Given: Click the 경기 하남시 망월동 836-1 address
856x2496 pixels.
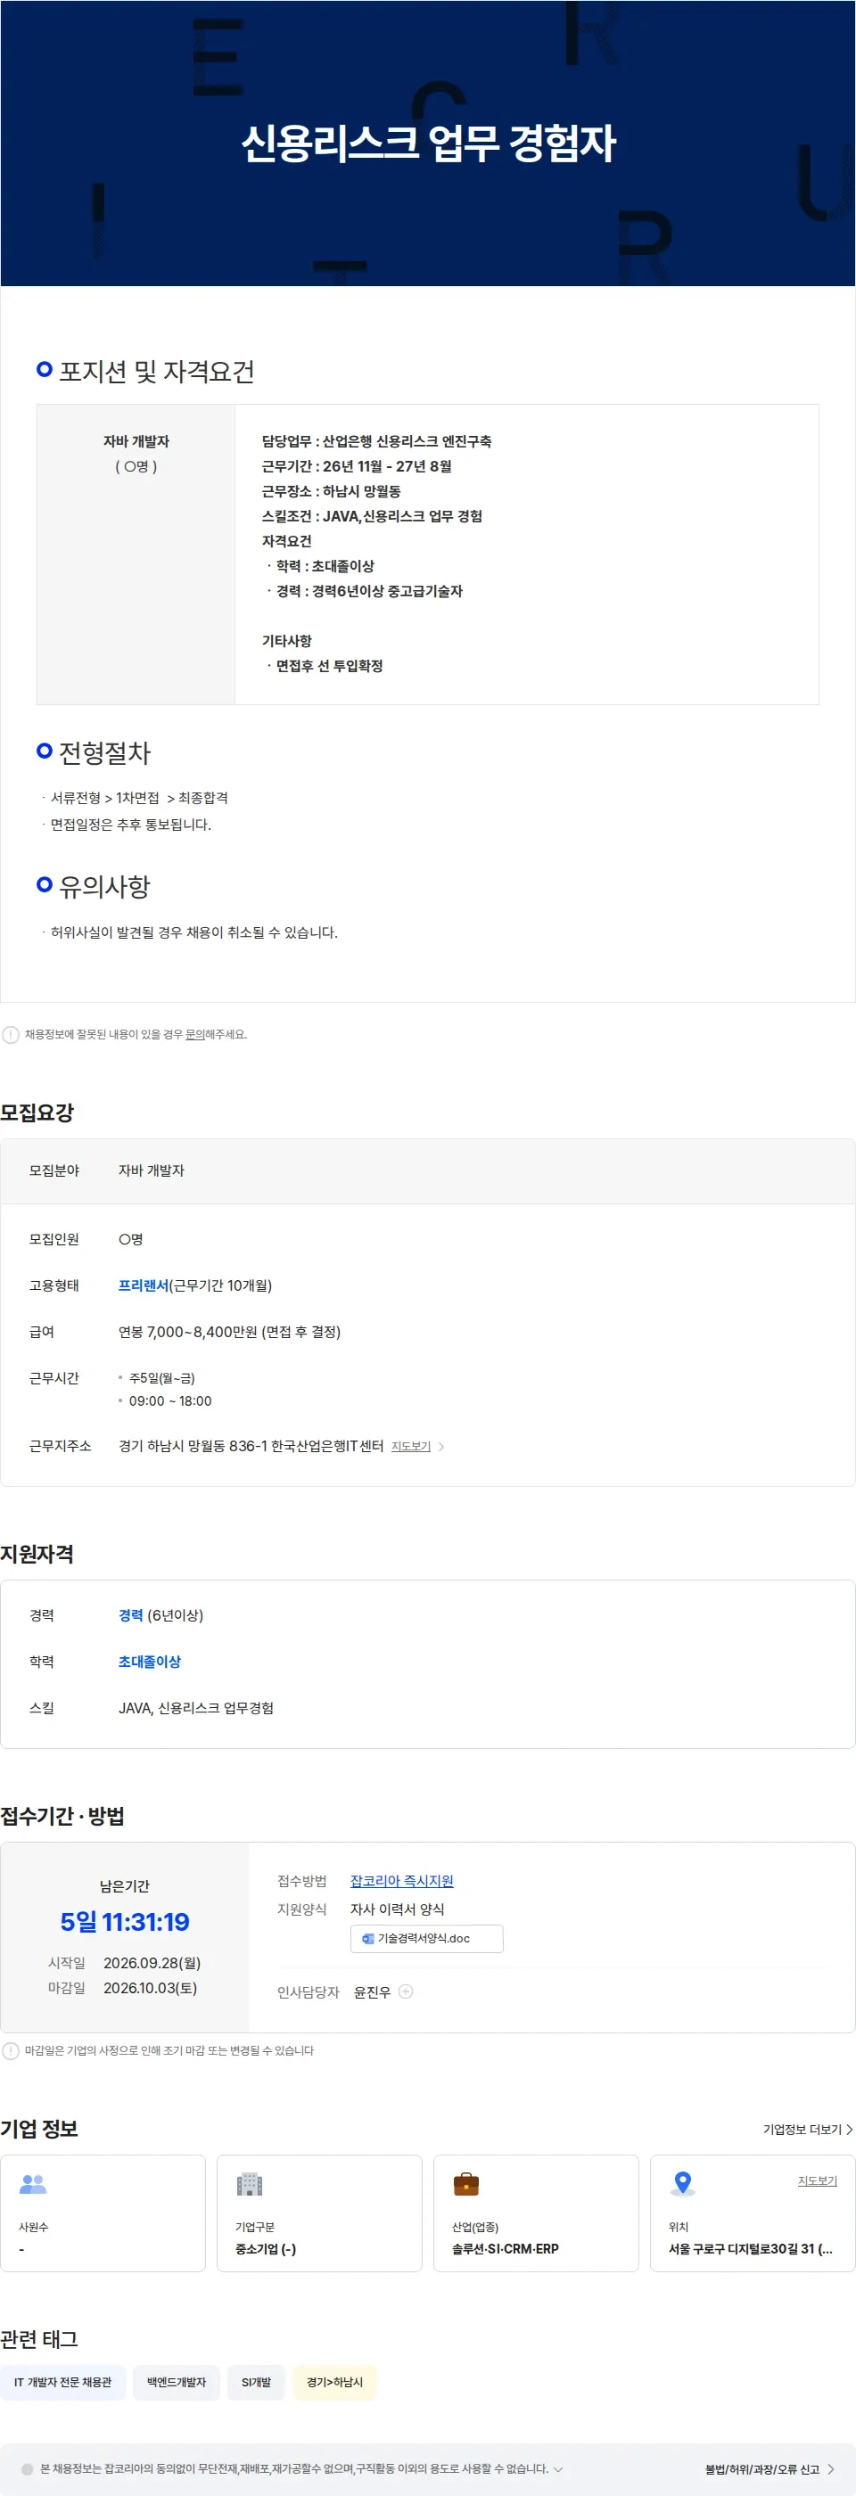Looking at the screenshot, I should (x=251, y=1447).
